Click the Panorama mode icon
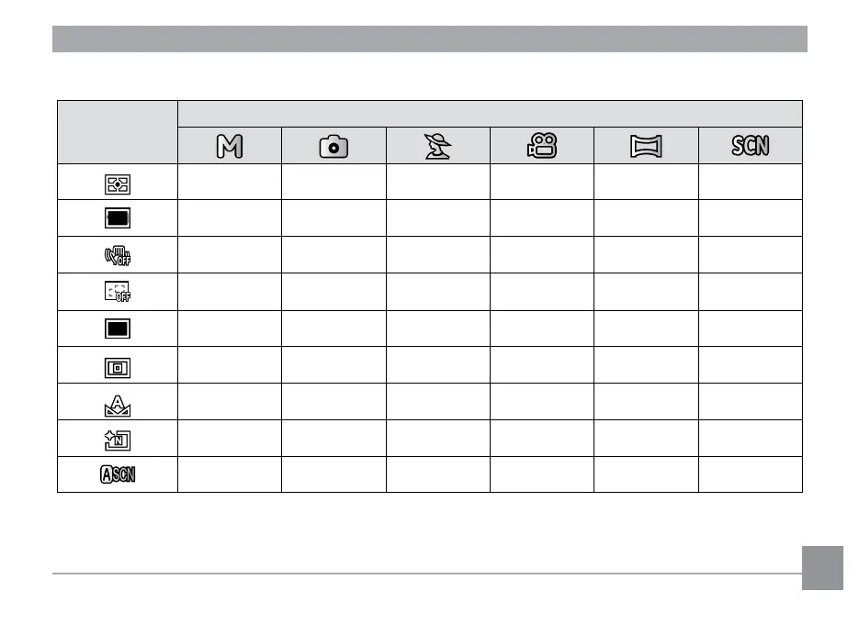The width and height of the screenshot is (859, 624). 646,145
